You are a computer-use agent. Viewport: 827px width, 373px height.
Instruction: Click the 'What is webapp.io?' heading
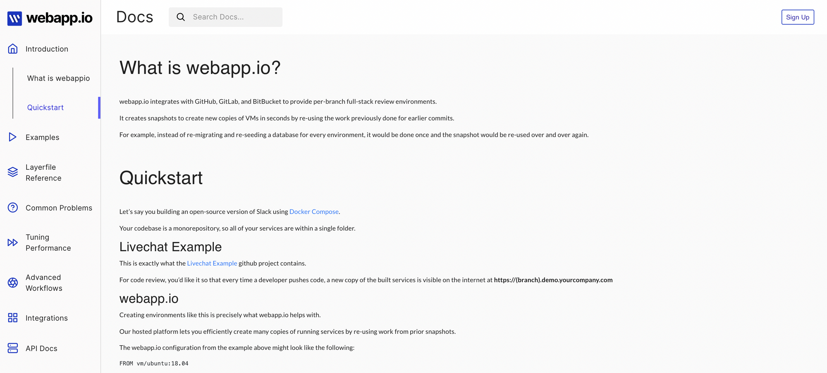point(200,68)
